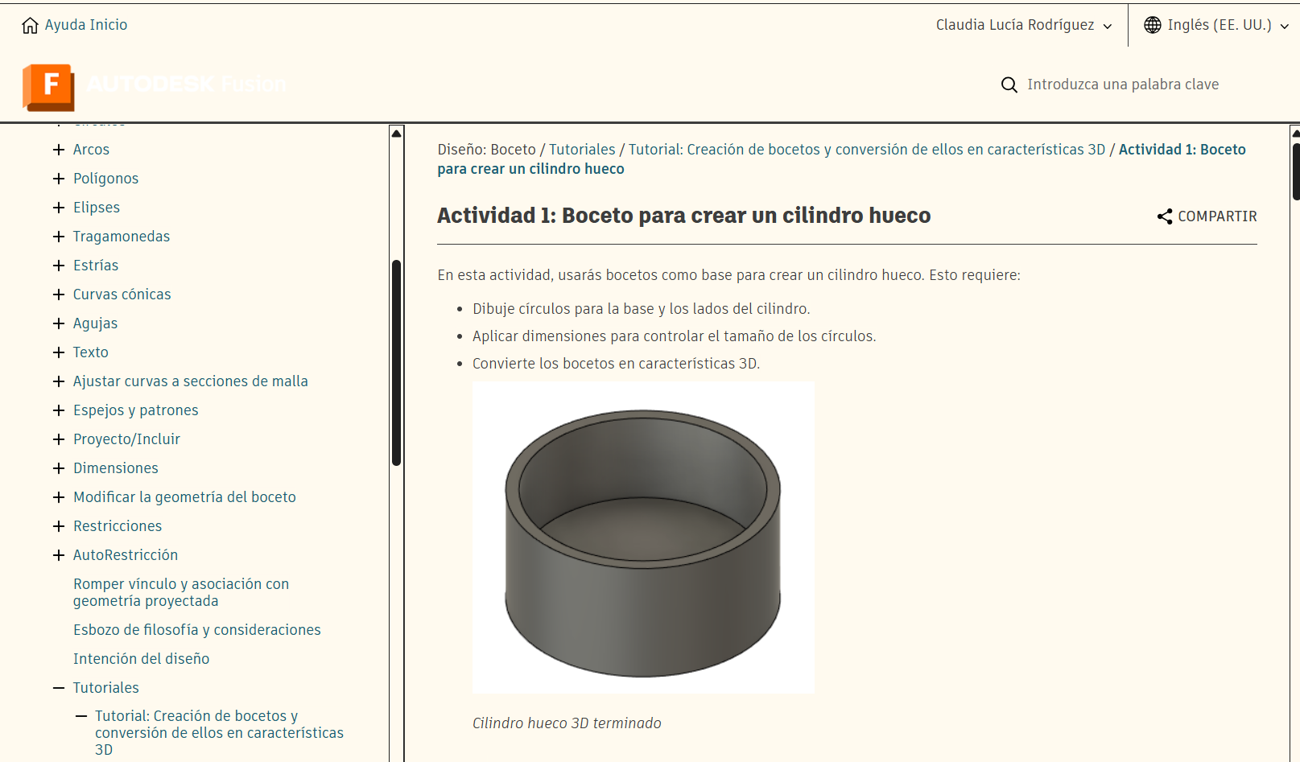Expand the Arcos tree item
The height and width of the screenshot is (762, 1300).
point(59,150)
